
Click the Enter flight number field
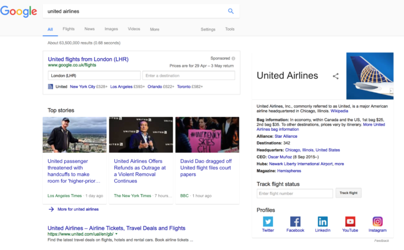(x=295, y=194)
